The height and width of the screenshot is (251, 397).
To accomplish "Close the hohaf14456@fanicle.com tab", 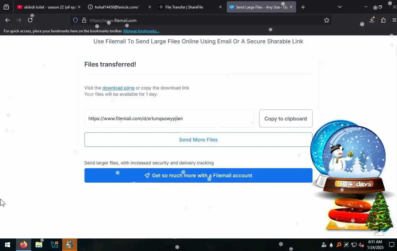I will 150,7.
